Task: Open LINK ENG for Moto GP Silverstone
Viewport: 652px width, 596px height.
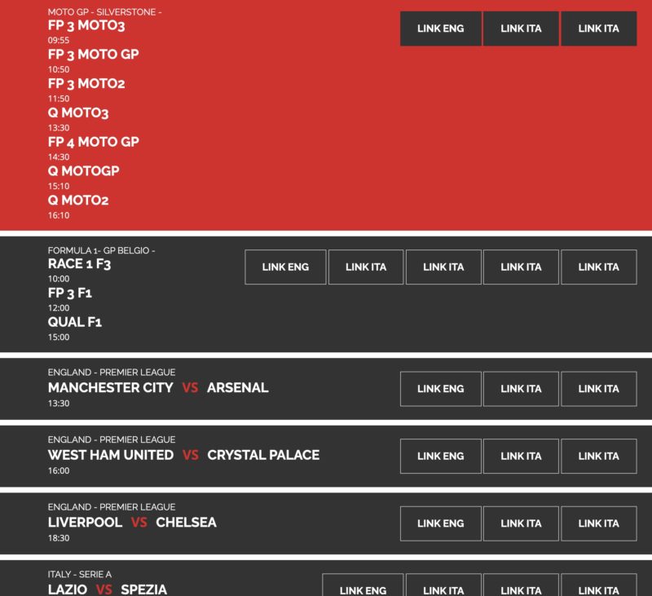Action: [440, 29]
